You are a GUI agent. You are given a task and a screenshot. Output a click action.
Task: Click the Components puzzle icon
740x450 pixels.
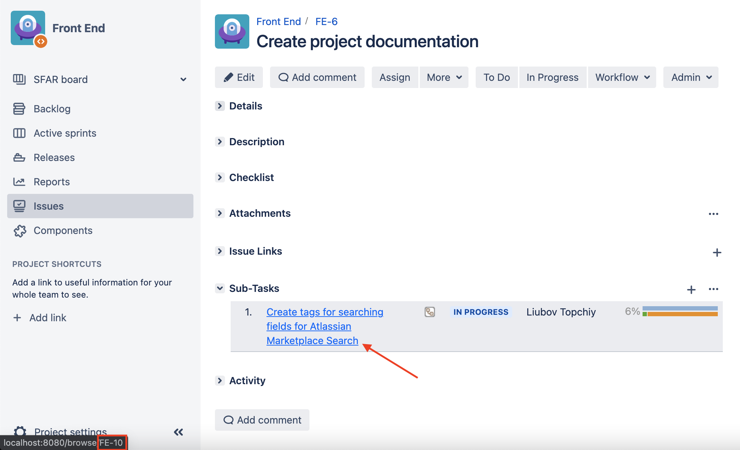(x=20, y=231)
